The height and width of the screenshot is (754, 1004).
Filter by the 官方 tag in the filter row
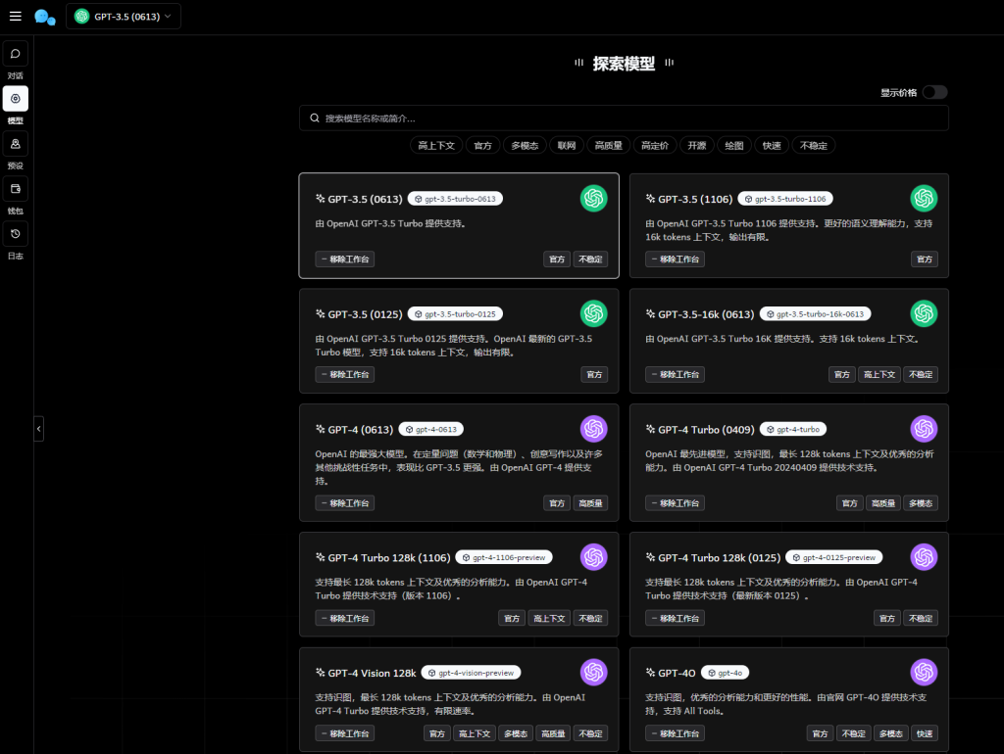pyautogui.click(x=482, y=146)
